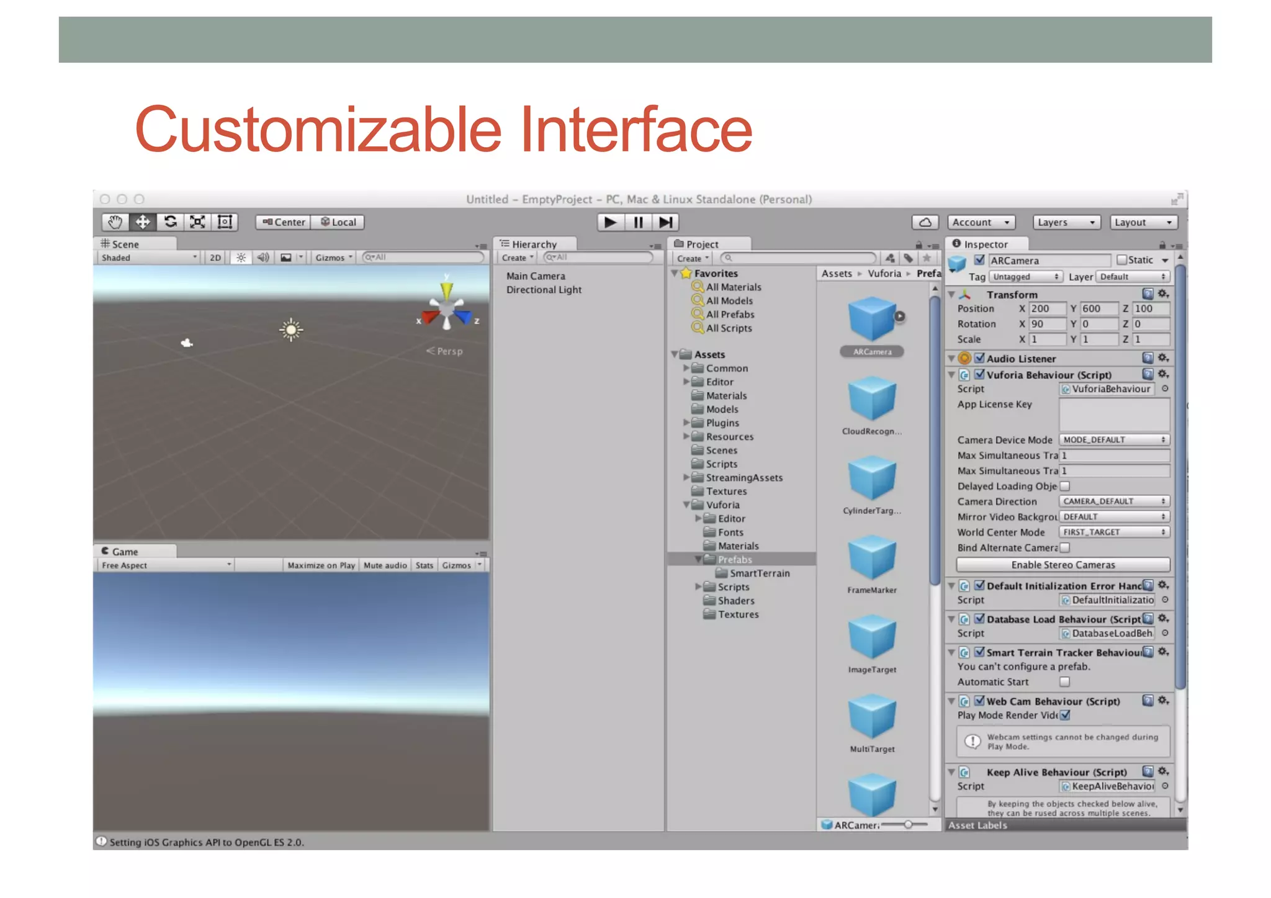Select the Hierarchy tab
The width and height of the screenshot is (1271, 898).
click(x=535, y=244)
